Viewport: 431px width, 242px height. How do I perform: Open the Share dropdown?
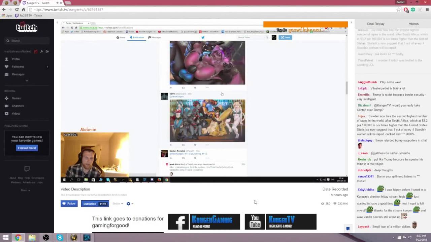click(118, 204)
